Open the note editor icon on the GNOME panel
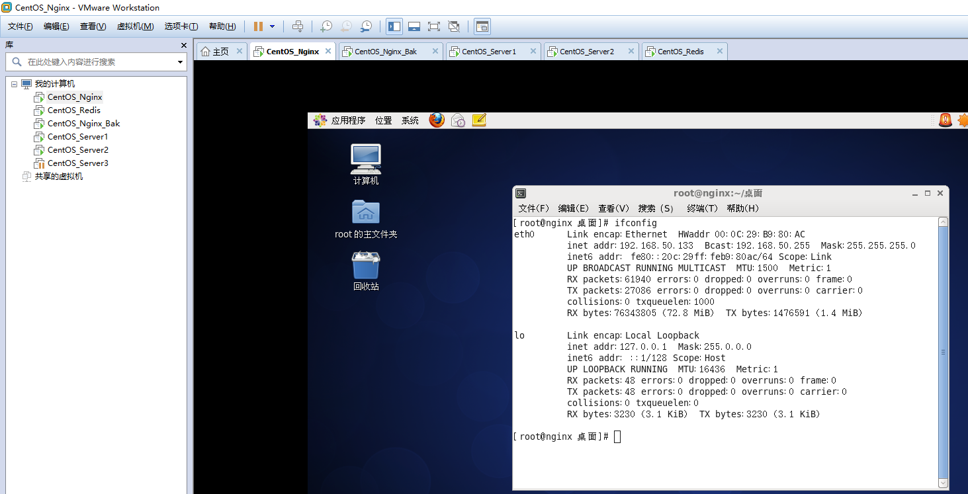Screen dimensions: 968x494 (479, 120)
